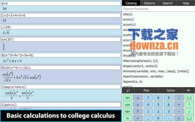Tap the caret exponent key
The image size is (195, 122).
(x=189, y=104)
